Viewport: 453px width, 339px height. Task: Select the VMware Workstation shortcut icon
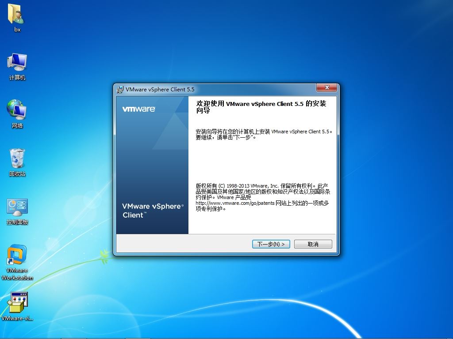pyautogui.click(x=17, y=255)
